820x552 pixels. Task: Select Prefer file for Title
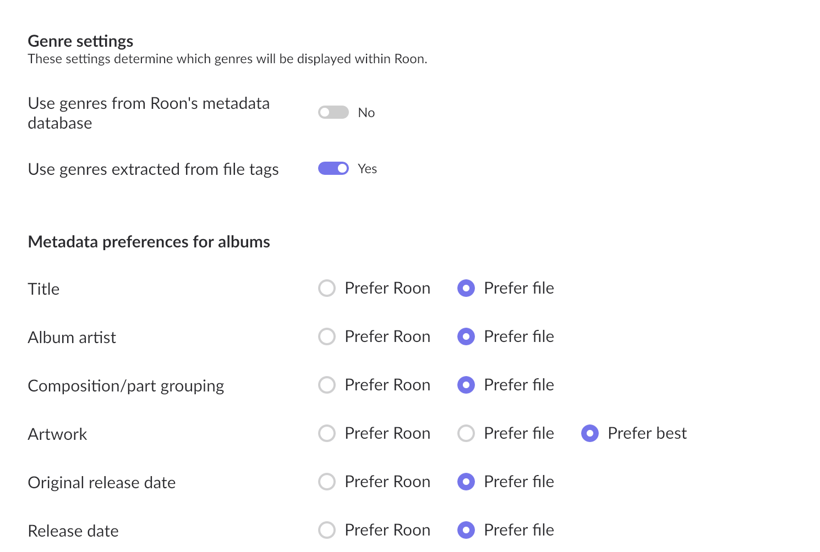pos(466,288)
